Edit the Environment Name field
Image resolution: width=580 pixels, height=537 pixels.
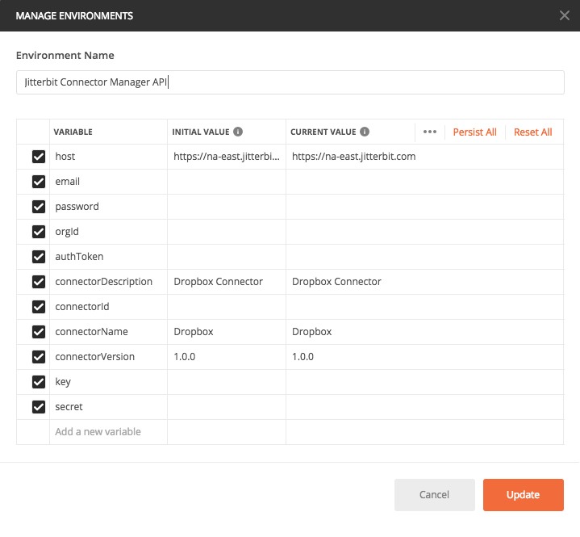coord(290,82)
